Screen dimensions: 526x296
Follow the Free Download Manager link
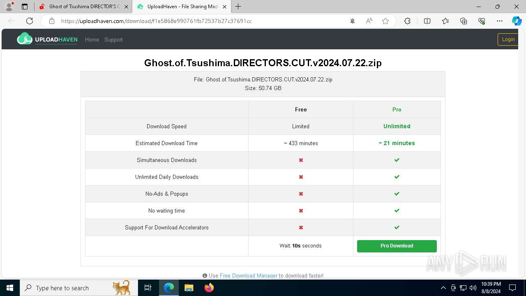point(249,275)
